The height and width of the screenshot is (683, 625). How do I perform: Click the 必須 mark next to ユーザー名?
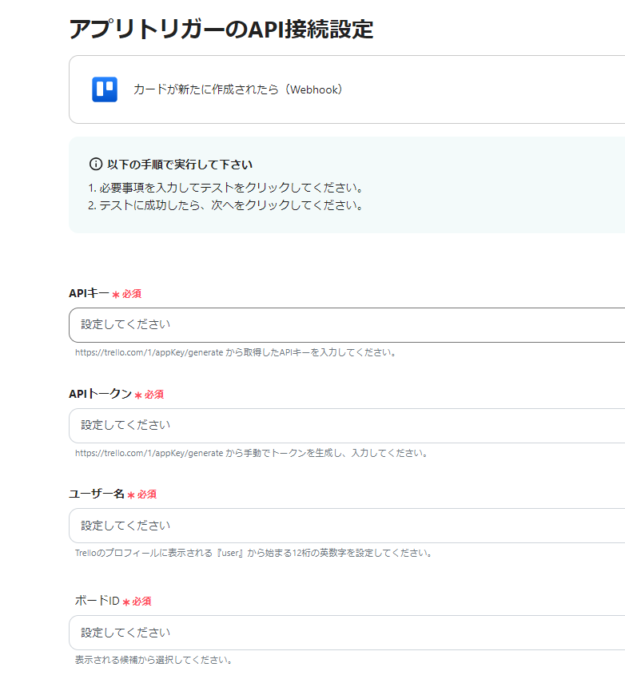(142, 494)
